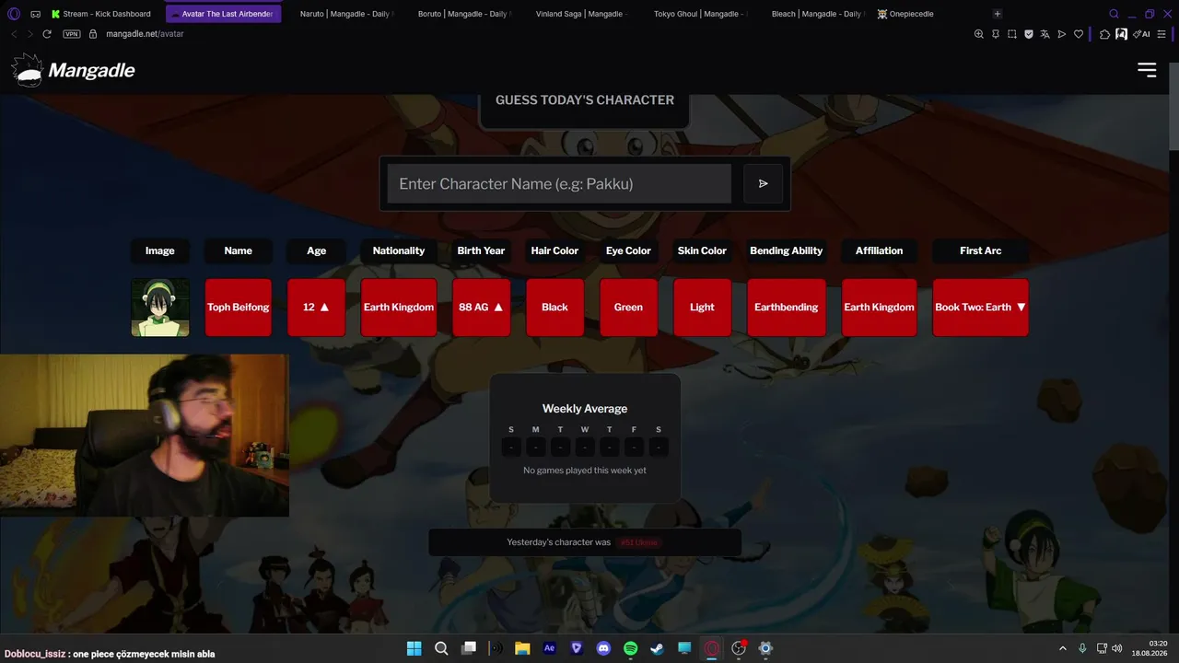Open File Explorer from taskbar

[522, 648]
